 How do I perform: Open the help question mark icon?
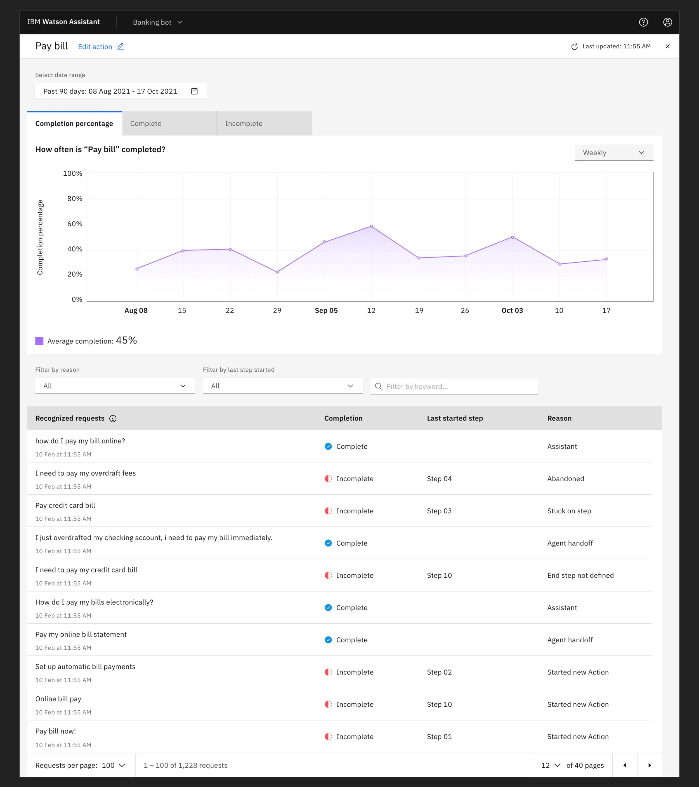click(643, 22)
